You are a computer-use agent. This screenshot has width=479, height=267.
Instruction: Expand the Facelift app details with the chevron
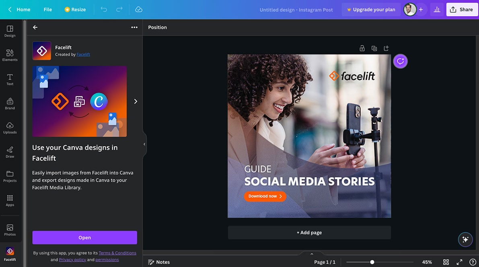tap(136, 101)
